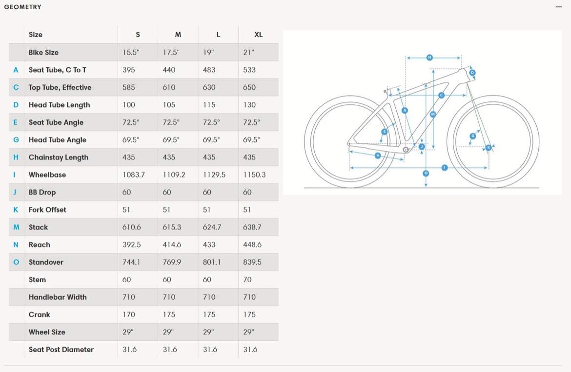Click letter O beside Standover row

pyautogui.click(x=16, y=262)
